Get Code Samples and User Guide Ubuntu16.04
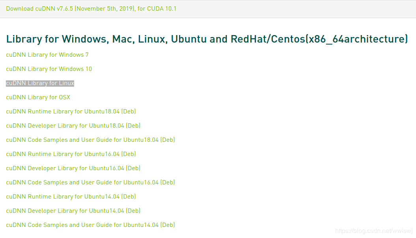 click(90, 182)
